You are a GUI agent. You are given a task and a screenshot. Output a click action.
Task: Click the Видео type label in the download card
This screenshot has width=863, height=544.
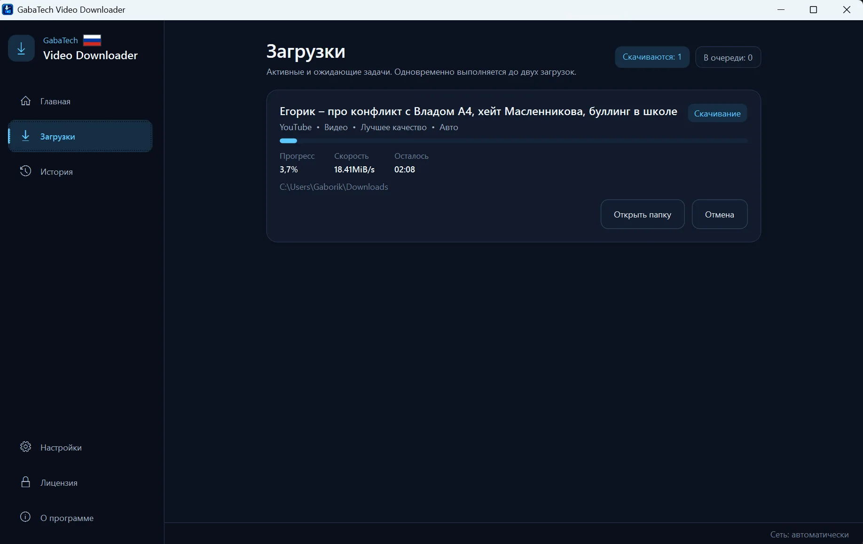pos(336,127)
